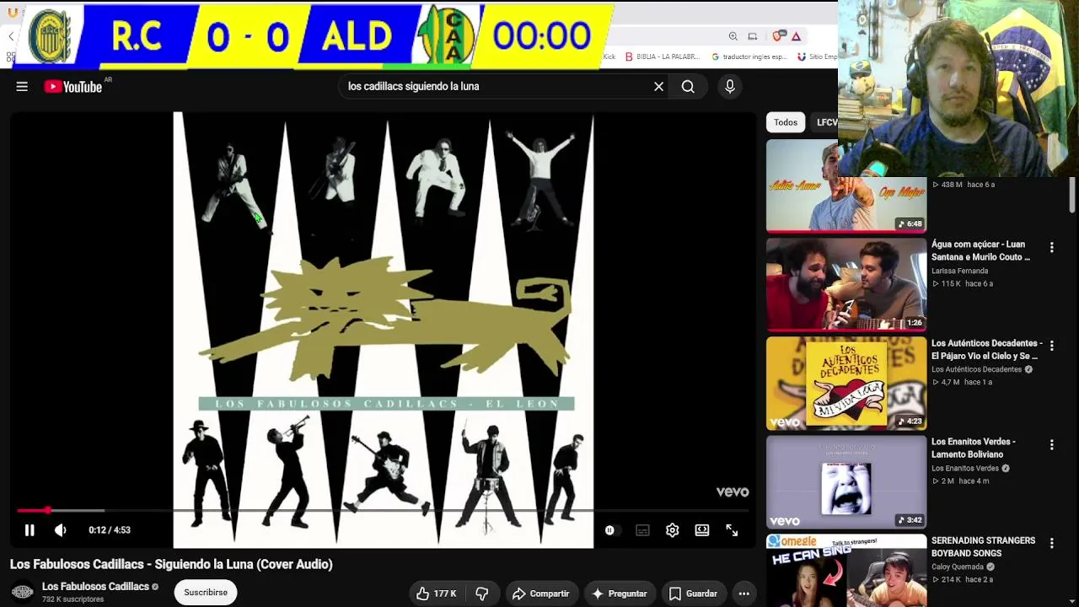Go to YouTube home via the logo
This screenshot has width=1079, height=607.
click(72, 86)
